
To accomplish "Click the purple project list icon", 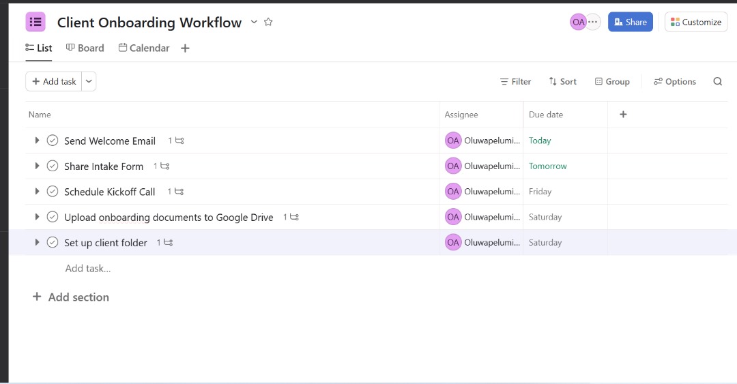I will click(35, 22).
